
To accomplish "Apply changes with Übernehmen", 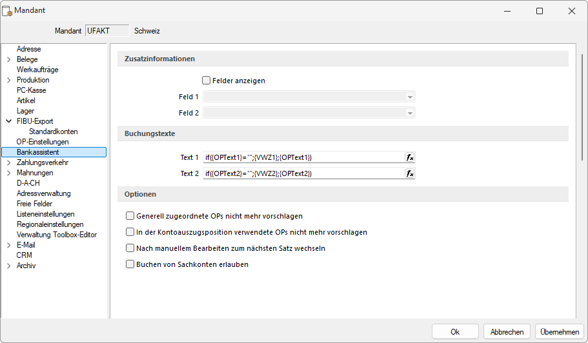I will [559, 331].
